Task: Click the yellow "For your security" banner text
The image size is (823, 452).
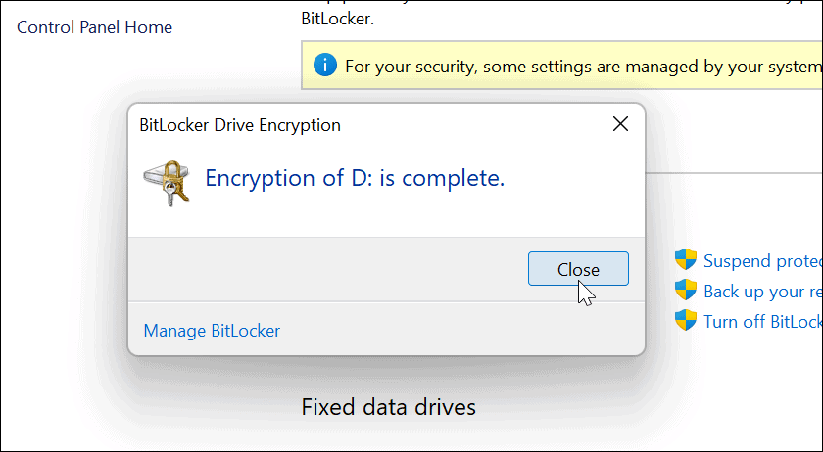Action: (x=583, y=67)
